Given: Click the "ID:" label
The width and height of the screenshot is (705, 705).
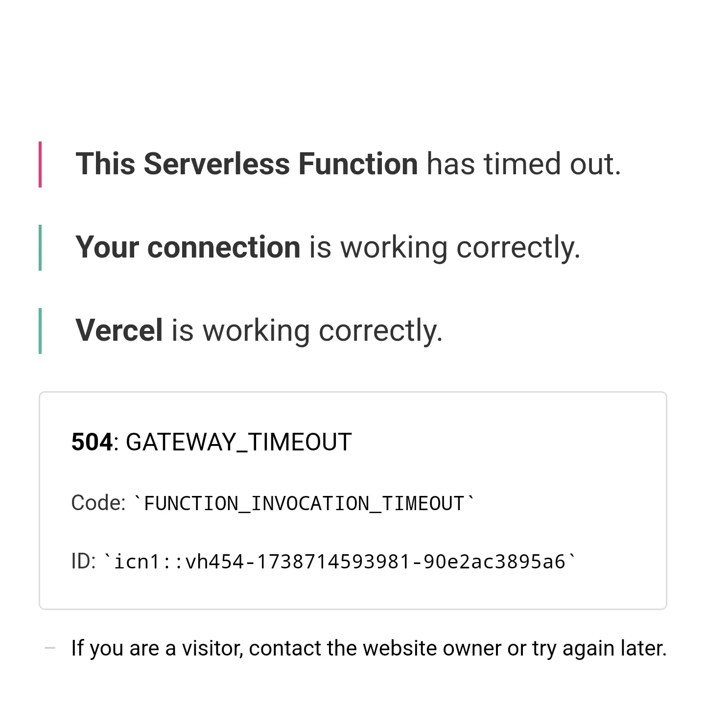Looking at the screenshot, I should click(x=83, y=561).
